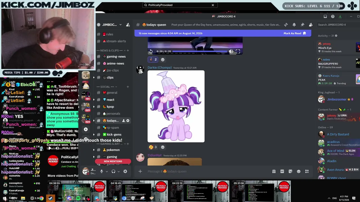Select the server with 151 badge
The image size is (360, 202).
pos(86,96)
